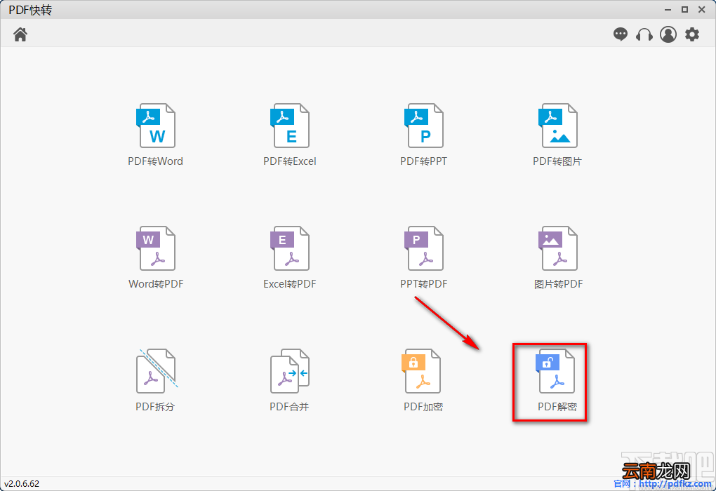Open the Word转PDF converter icon
This screenshot has width=716, height=491.
pos(156,248)
